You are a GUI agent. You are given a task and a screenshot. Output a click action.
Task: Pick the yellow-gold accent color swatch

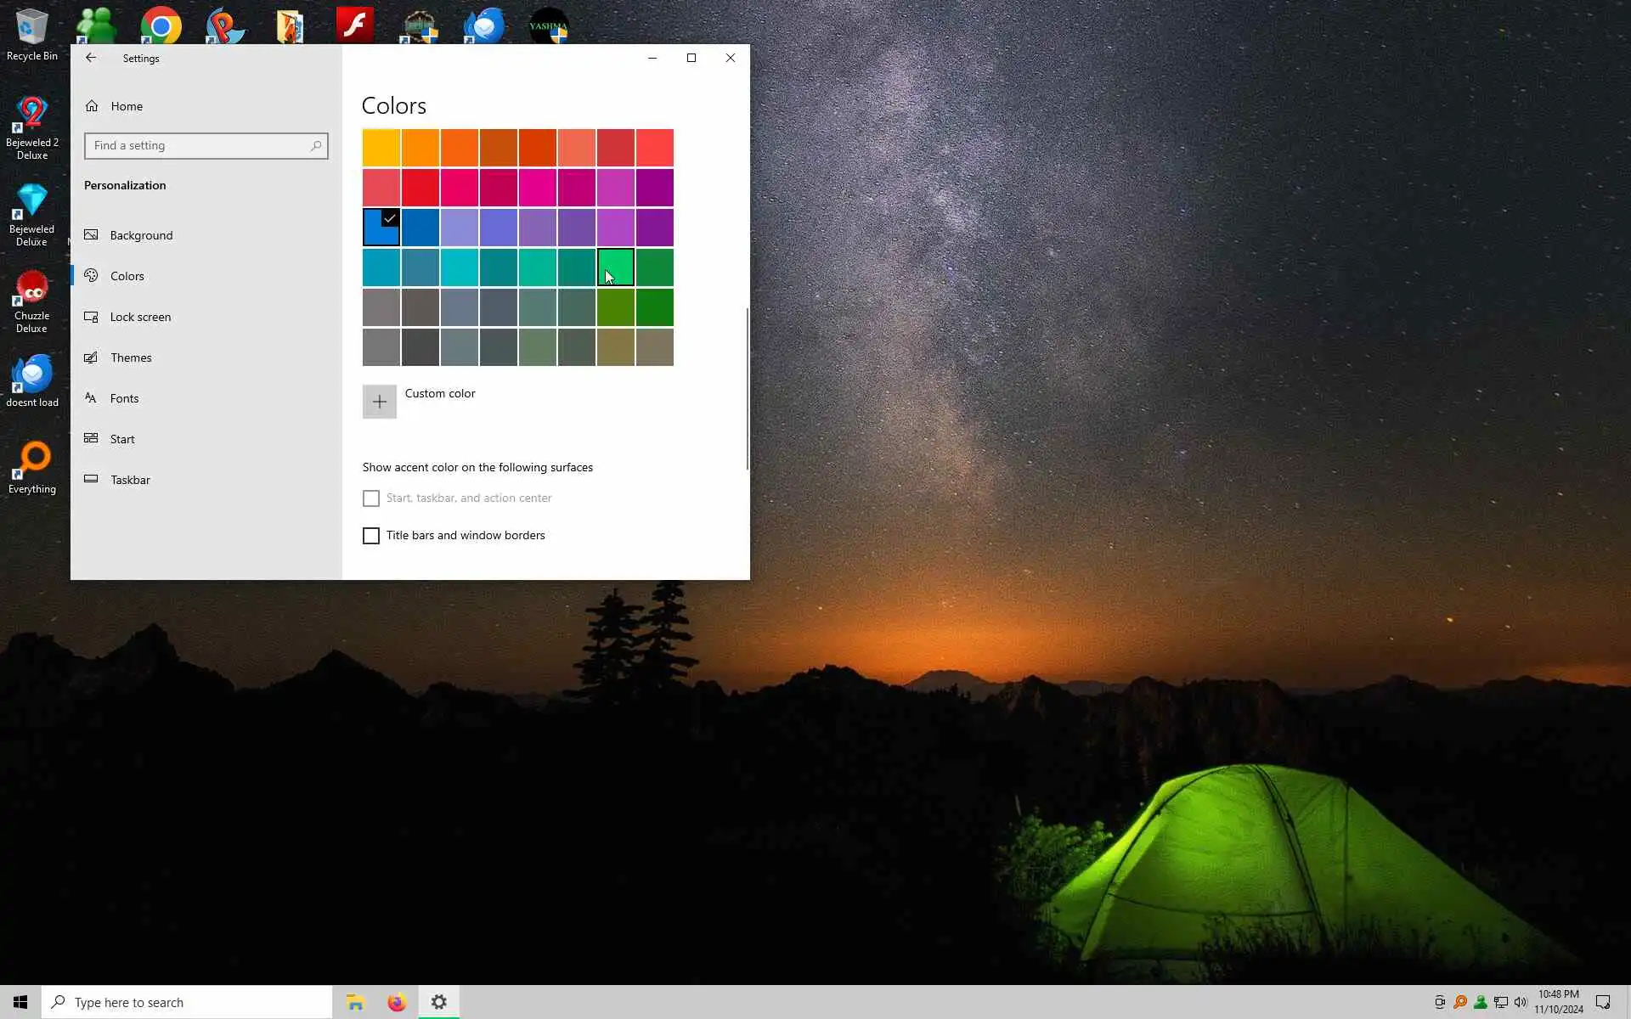pyautogui.click(x=381, y=148)
